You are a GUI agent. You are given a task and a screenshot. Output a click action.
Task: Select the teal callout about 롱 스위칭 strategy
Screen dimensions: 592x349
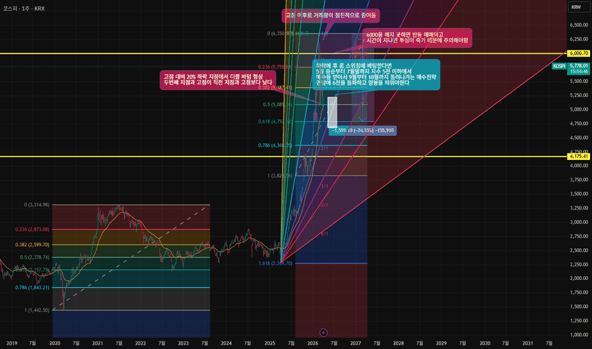(x=376, y=75)
